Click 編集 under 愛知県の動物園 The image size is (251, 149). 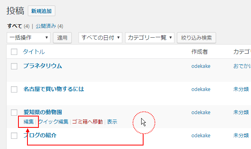pos(29,122)
